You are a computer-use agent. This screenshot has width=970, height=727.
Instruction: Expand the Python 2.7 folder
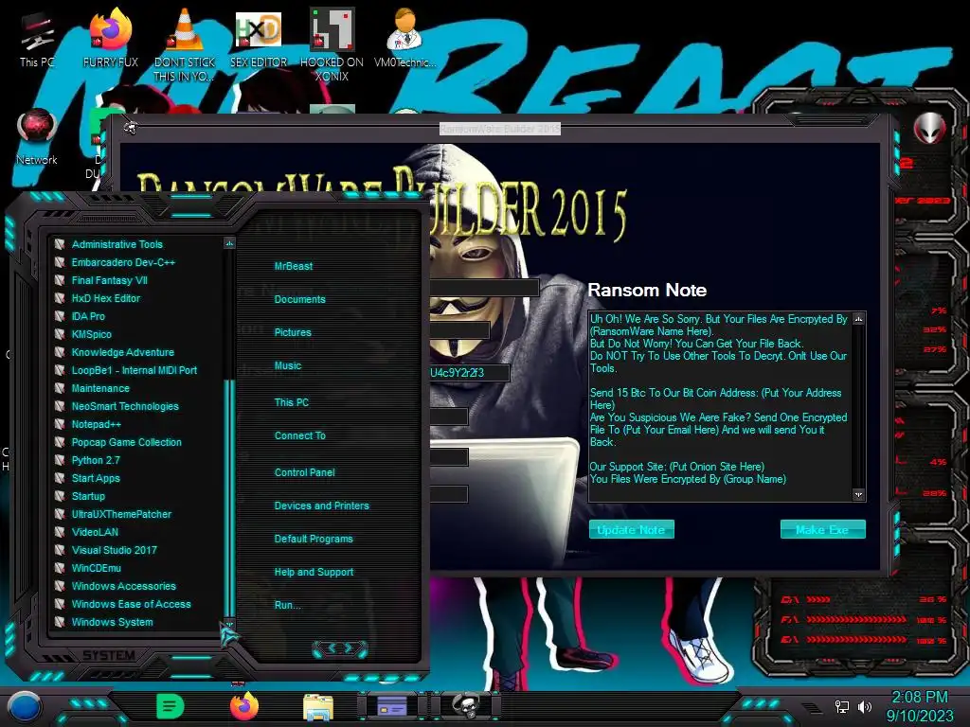96,460
